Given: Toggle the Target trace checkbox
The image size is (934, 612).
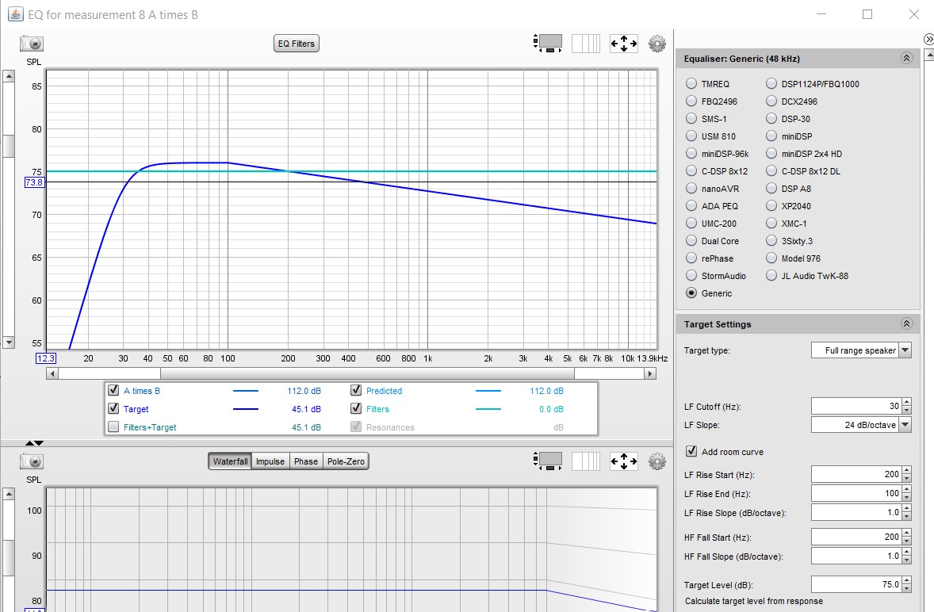Looking at the screenshot, I should pos(113,409).
